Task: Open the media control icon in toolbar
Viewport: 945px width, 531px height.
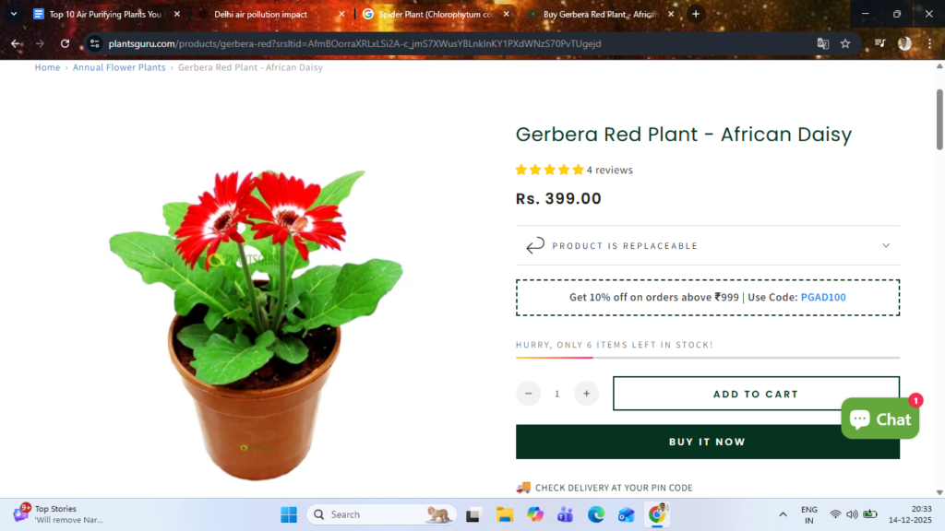Action: (879, 43)
